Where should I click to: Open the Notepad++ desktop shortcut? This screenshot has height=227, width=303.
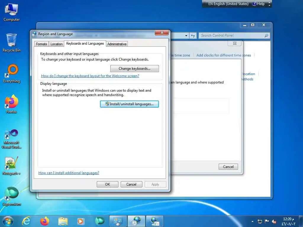12,166
